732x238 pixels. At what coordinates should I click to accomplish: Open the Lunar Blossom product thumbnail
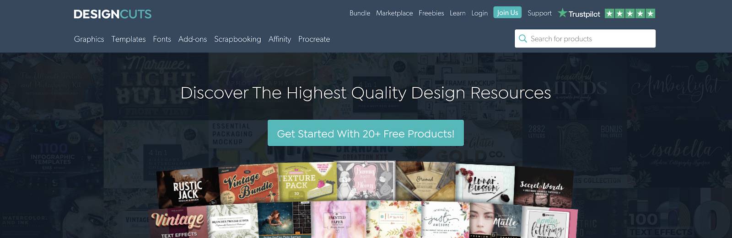tap(485, 185)
